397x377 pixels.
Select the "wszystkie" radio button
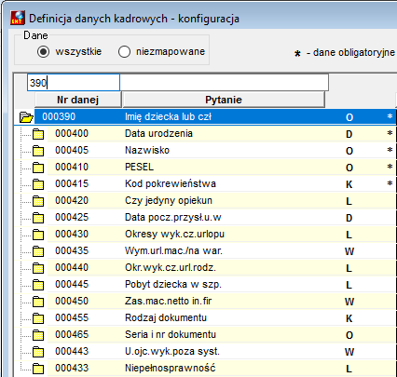click(43, 51)
